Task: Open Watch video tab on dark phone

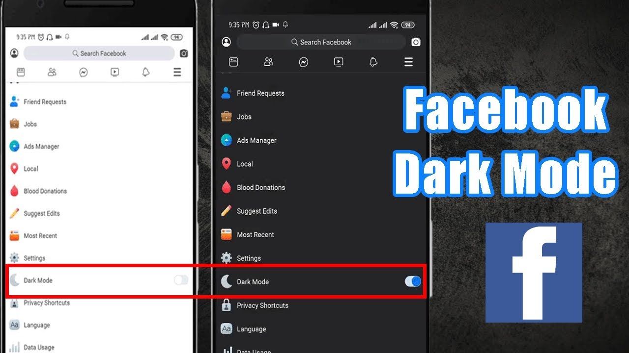Action: tap(339, 62)
